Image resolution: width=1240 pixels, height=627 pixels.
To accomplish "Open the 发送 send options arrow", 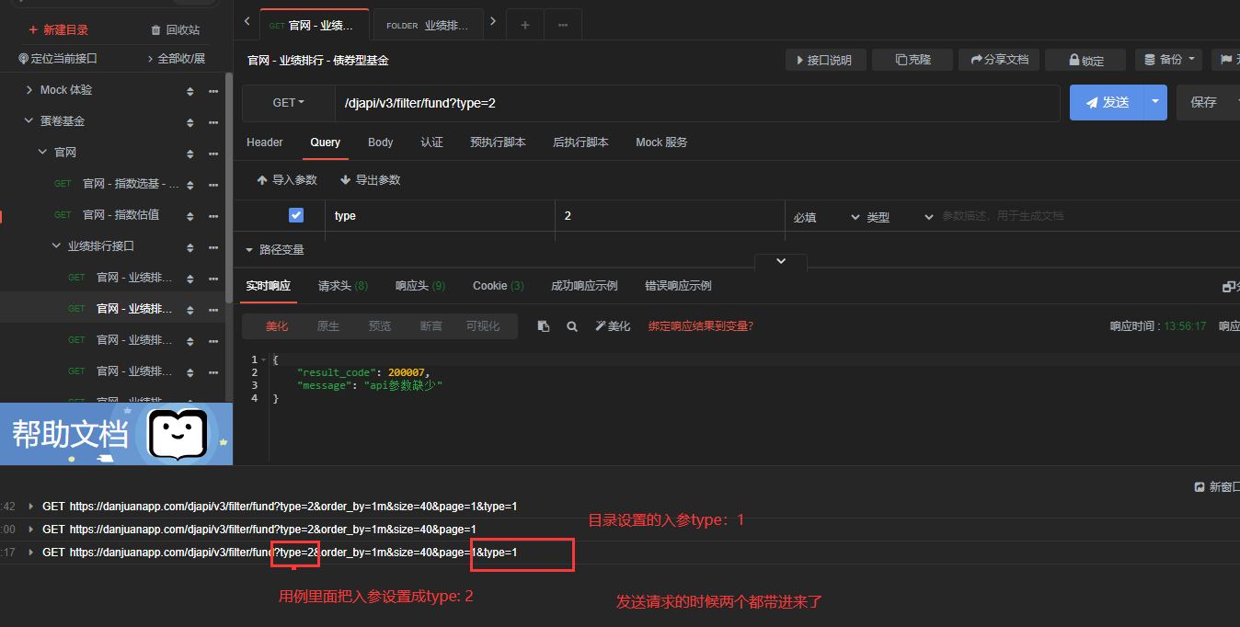I will point(1155,103).
